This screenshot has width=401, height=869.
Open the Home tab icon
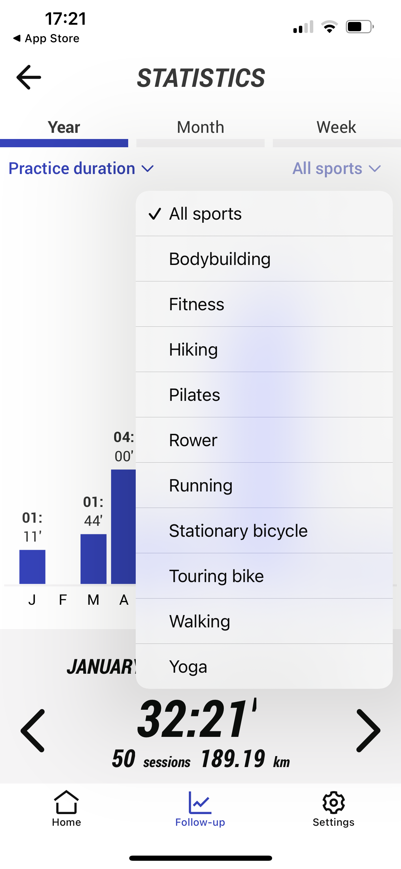click(x=66, y=802)
